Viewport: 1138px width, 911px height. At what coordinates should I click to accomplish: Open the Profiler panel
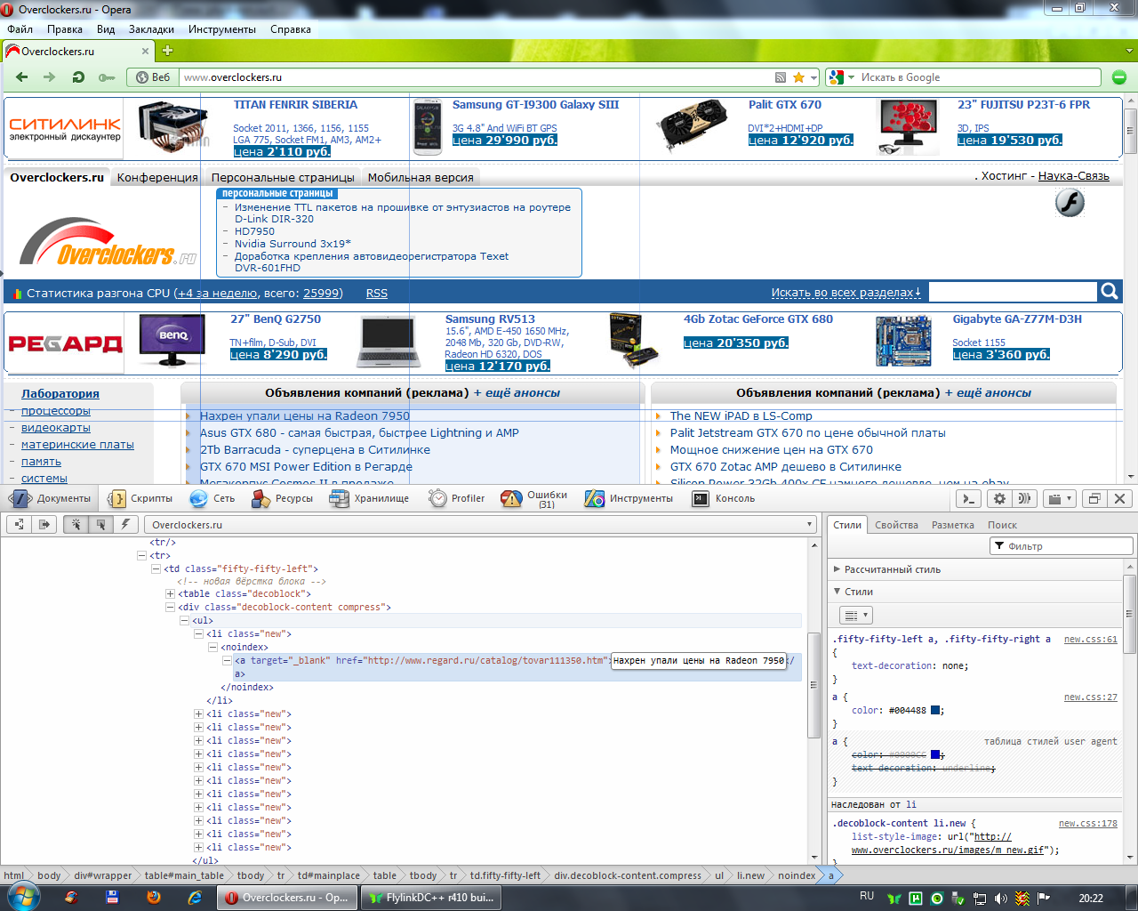(x=457, y=498)
